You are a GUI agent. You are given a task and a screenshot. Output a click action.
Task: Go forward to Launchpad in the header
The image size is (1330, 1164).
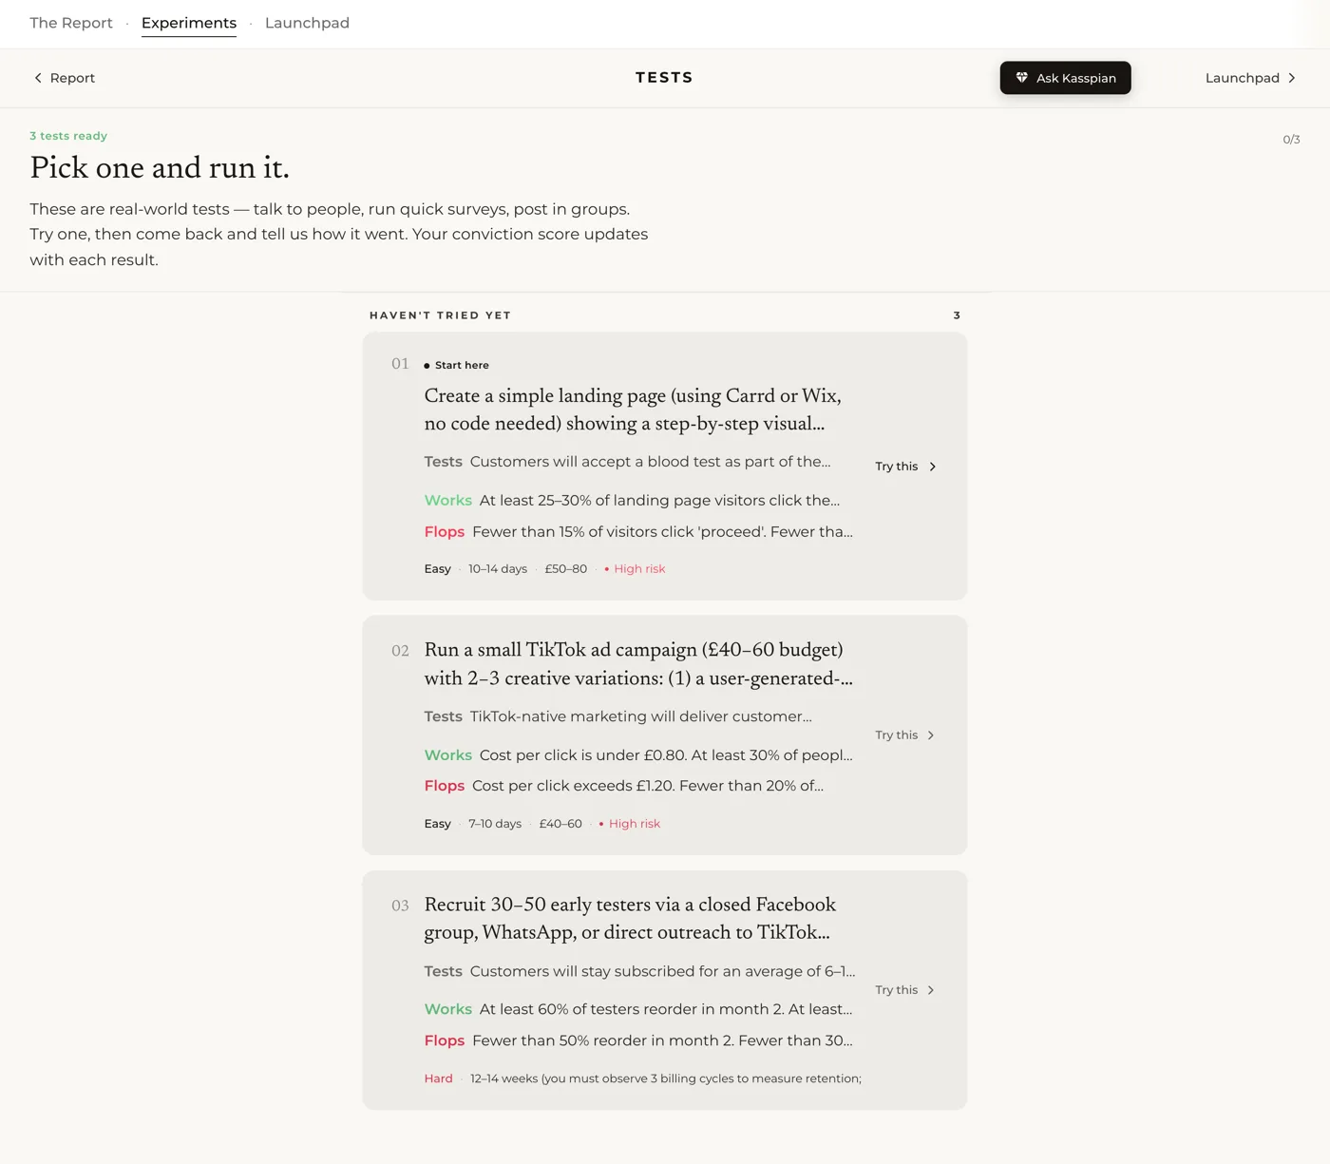click(1250, 78)
